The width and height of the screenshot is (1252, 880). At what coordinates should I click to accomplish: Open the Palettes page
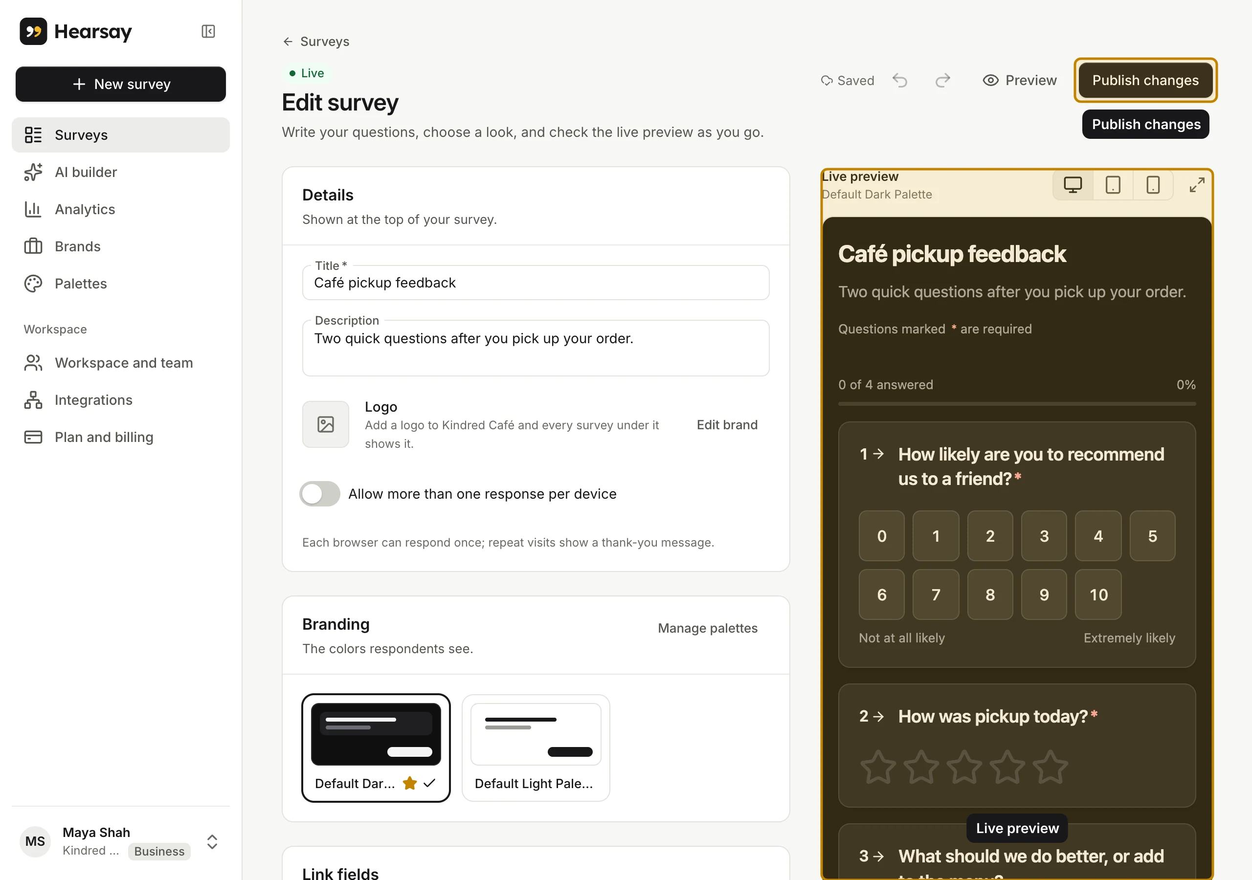(x=120, y=283)
